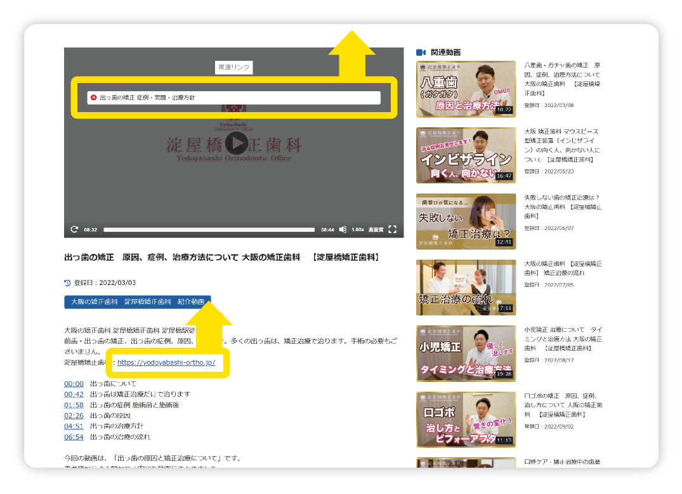Enter fullscreen mode in the video player
682x494 pixels.
392,229
